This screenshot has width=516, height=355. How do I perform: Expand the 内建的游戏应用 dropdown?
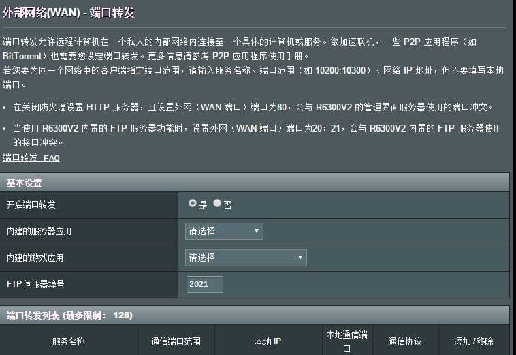pyautogui.click(x=246, y=258)
